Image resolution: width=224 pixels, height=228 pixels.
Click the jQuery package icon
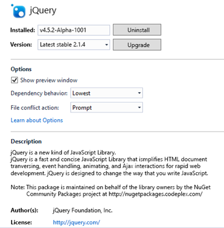tap(18, 11)
